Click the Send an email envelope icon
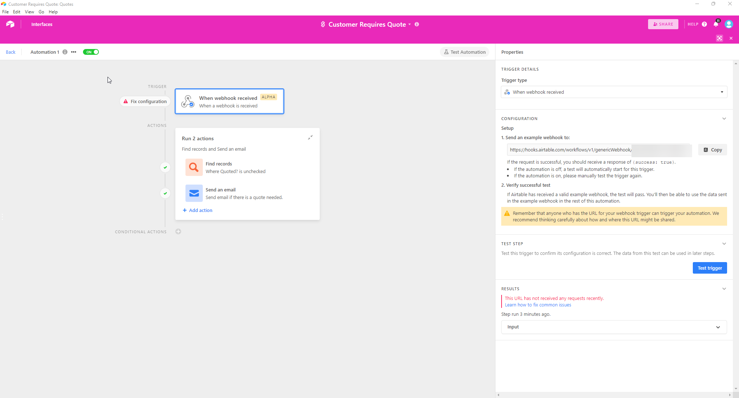 194,193
